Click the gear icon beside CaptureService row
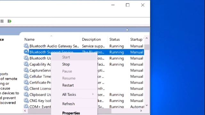 tap(26, 70)
